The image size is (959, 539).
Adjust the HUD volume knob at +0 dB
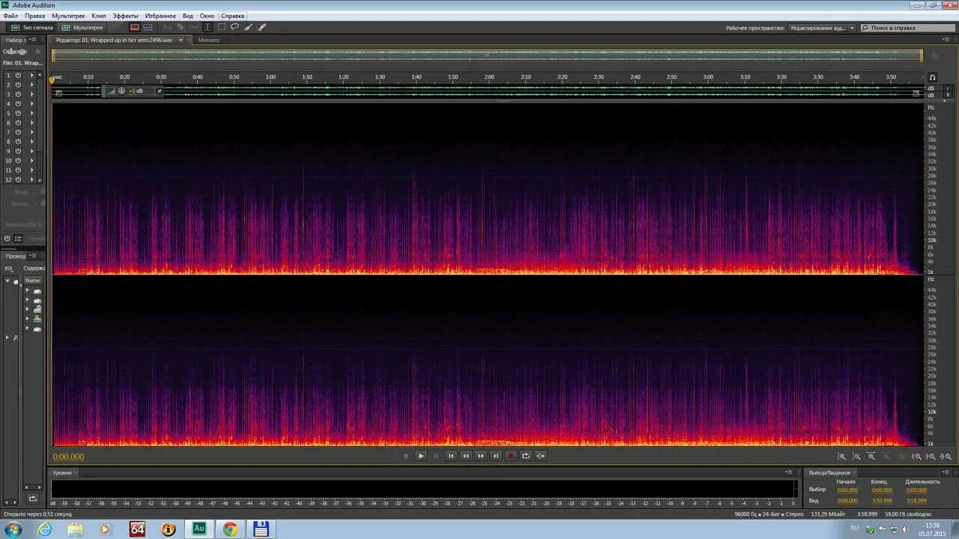121,91
